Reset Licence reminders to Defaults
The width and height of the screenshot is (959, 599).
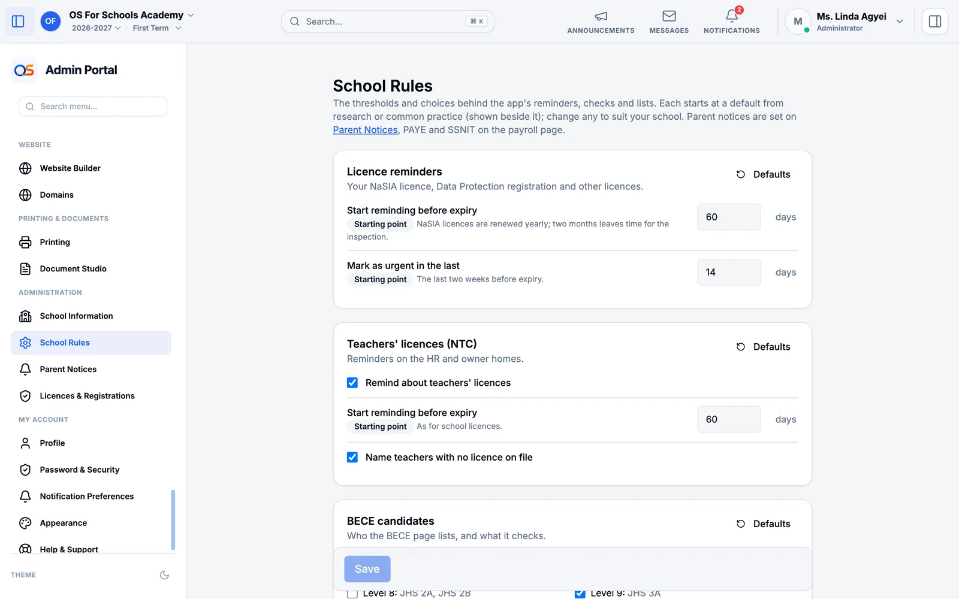[x=764, y=174]
